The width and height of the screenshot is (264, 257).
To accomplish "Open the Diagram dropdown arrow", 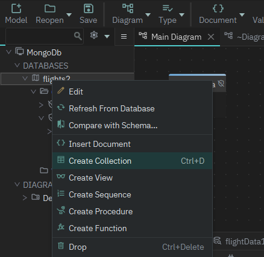I will [x=148, y=15].
